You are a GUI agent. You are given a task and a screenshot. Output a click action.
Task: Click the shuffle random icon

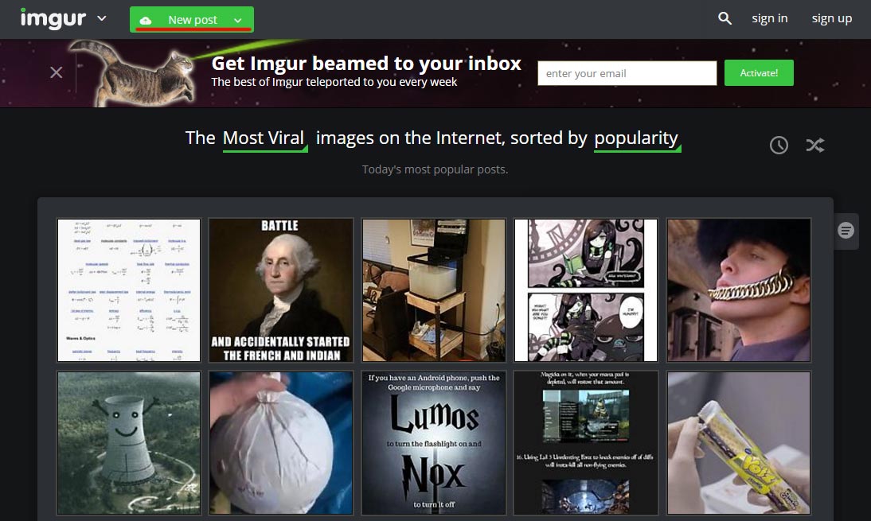click(815, 146)
